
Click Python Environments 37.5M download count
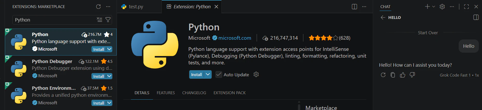90,88
